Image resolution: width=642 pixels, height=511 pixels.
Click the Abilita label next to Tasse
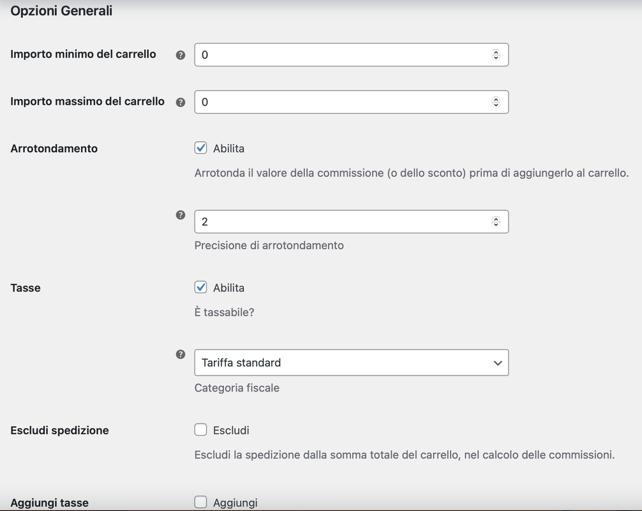228,287
